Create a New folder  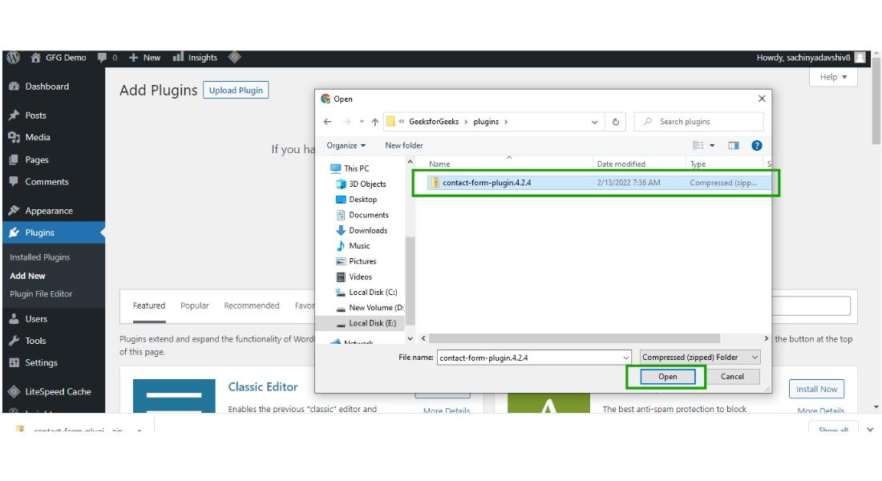click(x=404, y=145)
